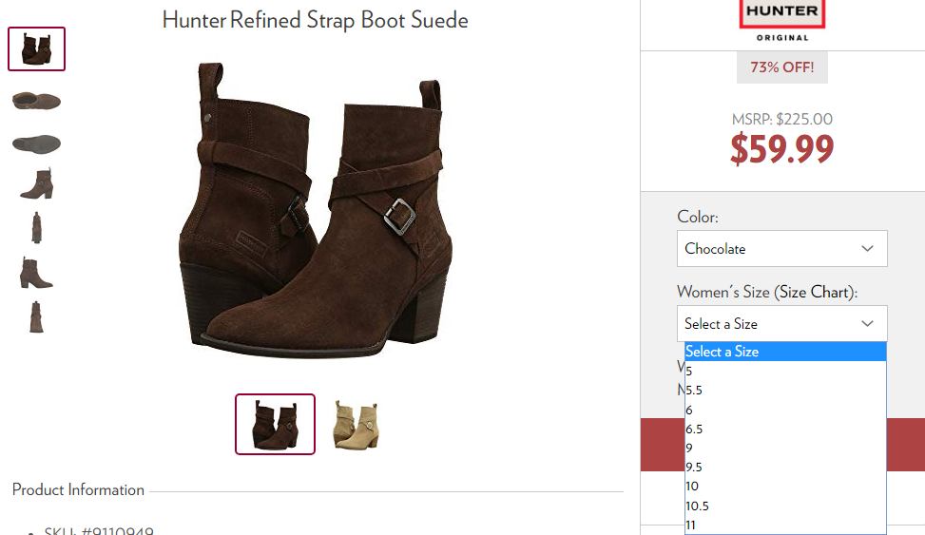Screen dimensions: 925x535
Task: Click the main boot product image
Action: [317, 209]
